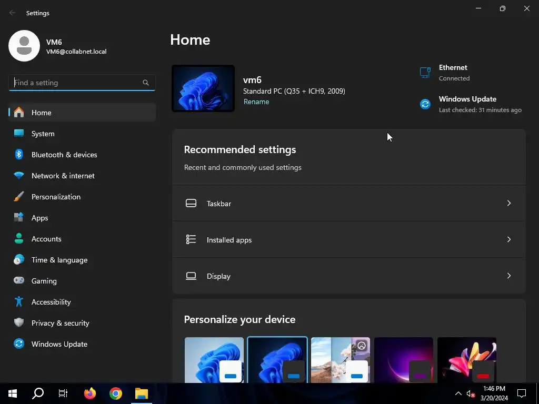Image resolution: width=539 pixels, height=404 pixels.
Task: Click the Ethernet monitor icon
Action: (x=425, y=73)
